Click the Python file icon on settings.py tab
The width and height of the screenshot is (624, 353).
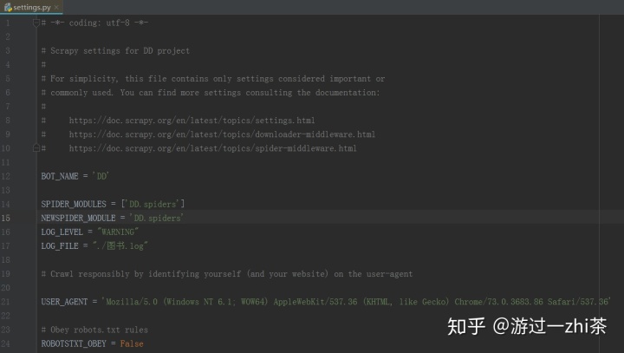coord(8,7)
